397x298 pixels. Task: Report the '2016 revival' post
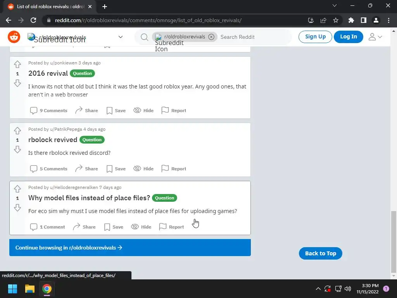174,111
